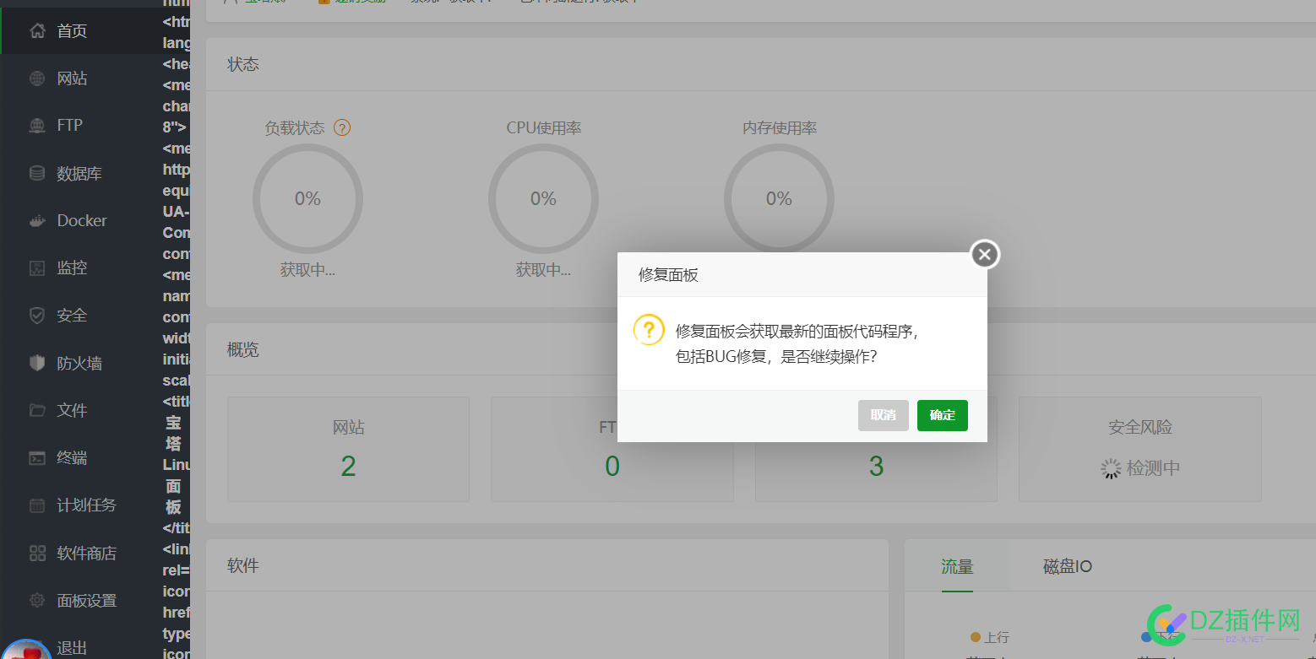This screenshot has width=1316, height=659.
Task: Click the 防火墙 firewall icon
Action: [x=37, y=363]
